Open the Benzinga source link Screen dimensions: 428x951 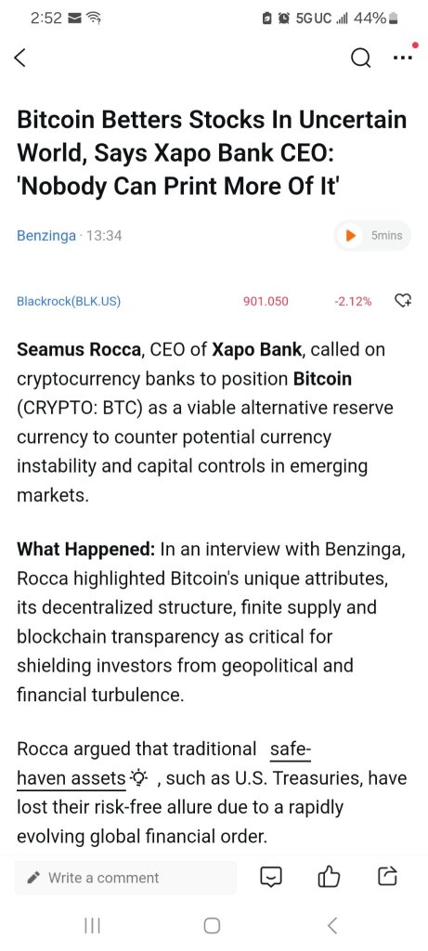(46, 235)
